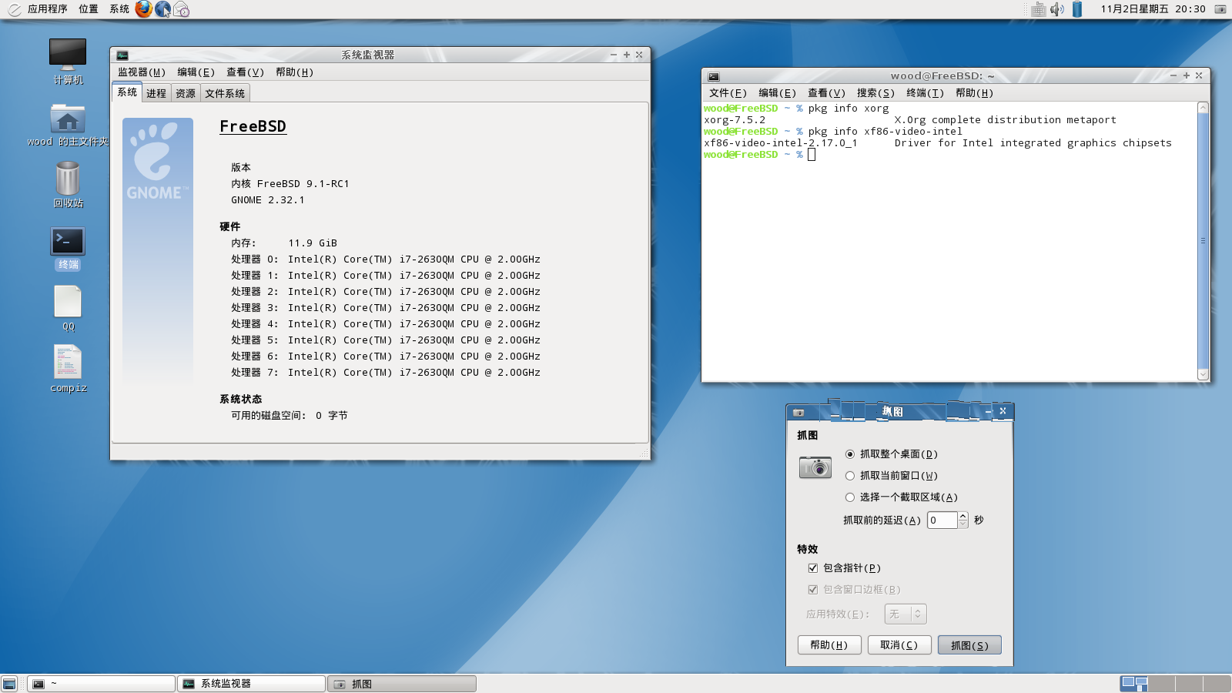1232x693 pixels.
Task: Open 查看 menu in System Monitor
Action: click(245, 72)
